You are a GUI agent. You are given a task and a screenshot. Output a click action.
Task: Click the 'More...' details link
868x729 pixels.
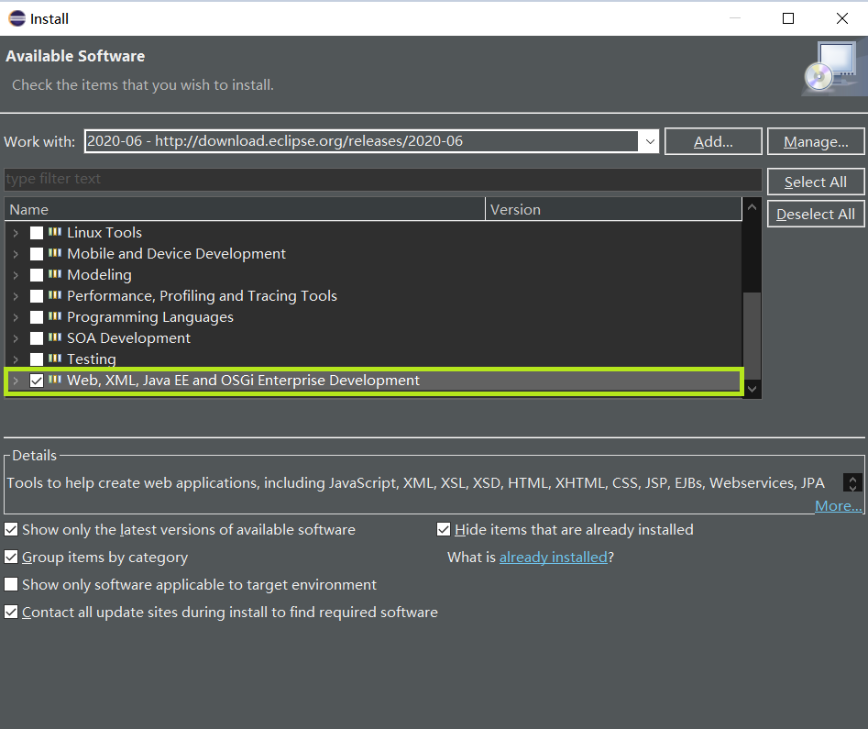(x=837, y=505)
